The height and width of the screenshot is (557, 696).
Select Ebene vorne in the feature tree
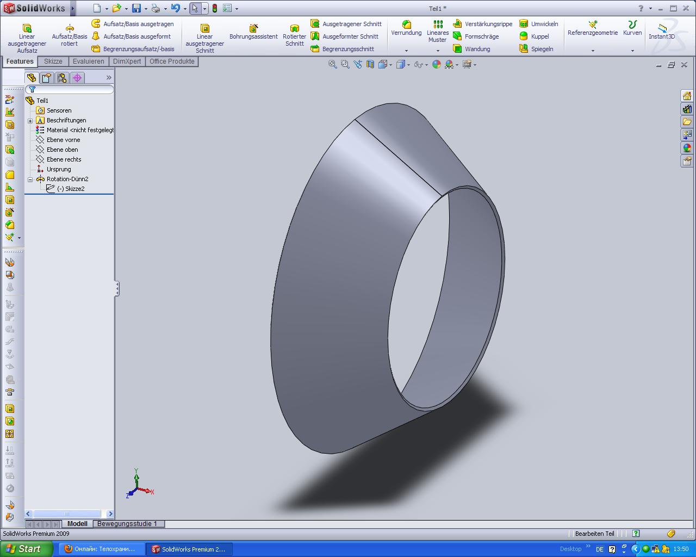coord(63,140)
